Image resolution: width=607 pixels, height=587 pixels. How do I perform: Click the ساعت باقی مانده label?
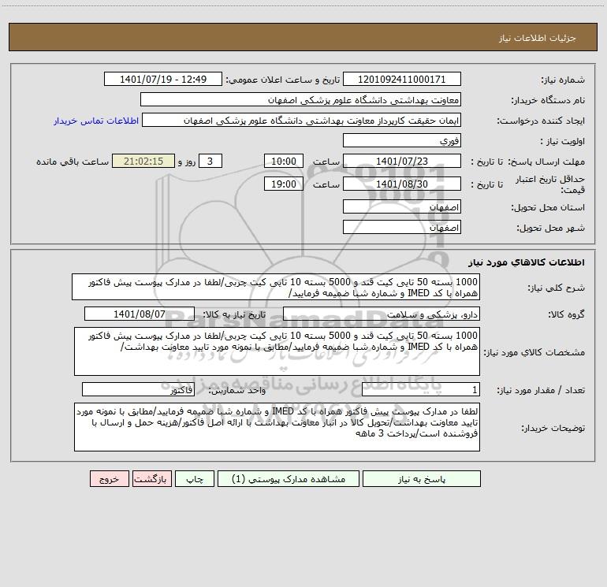(73, 162)
